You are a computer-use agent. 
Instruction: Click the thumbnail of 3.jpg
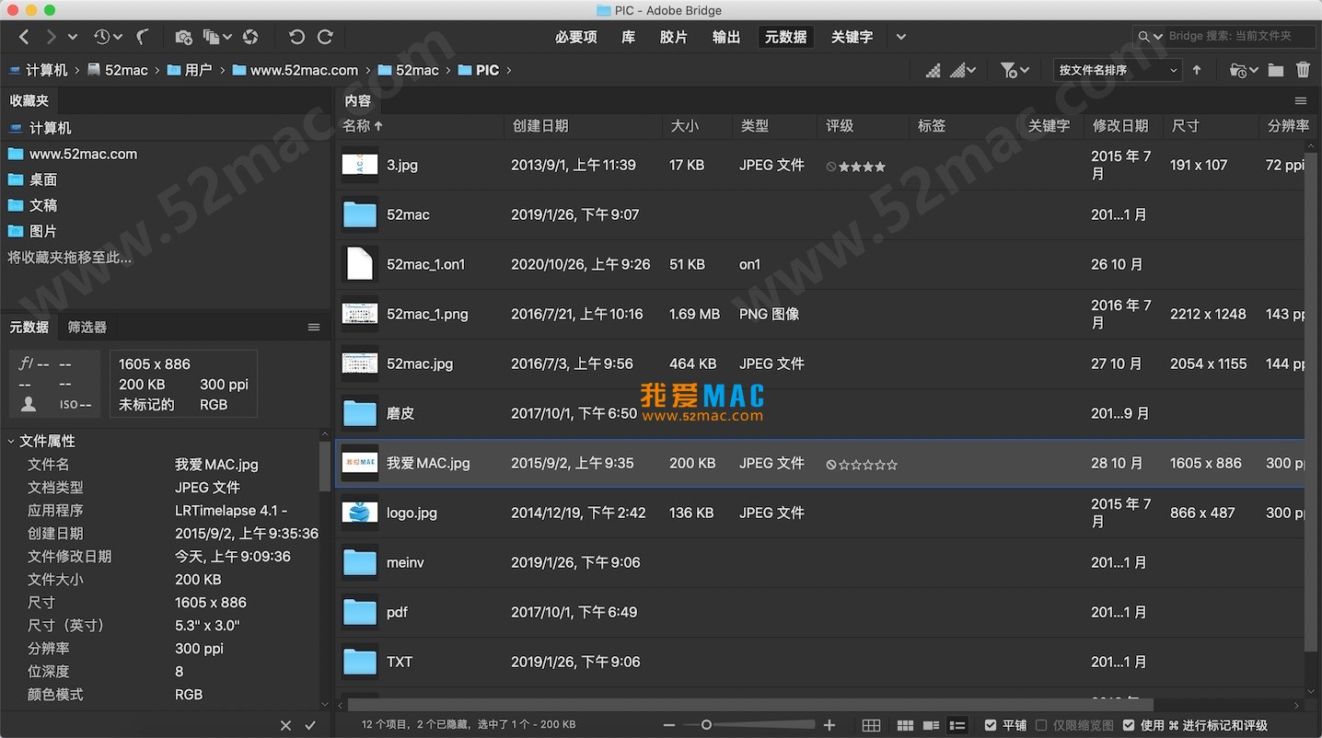coord(360,165)
